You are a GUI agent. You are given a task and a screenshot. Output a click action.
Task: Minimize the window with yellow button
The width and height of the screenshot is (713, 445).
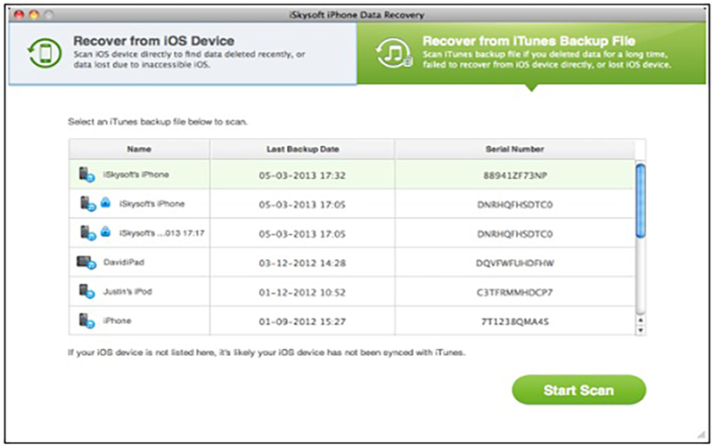(34, 15)
